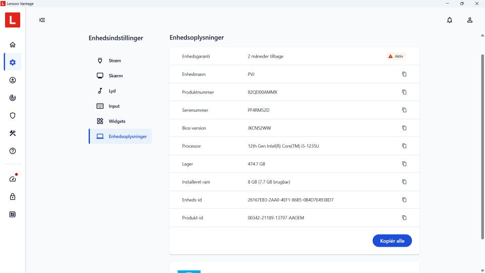Click the scrollbar up arrow

(x=482, y=35)
